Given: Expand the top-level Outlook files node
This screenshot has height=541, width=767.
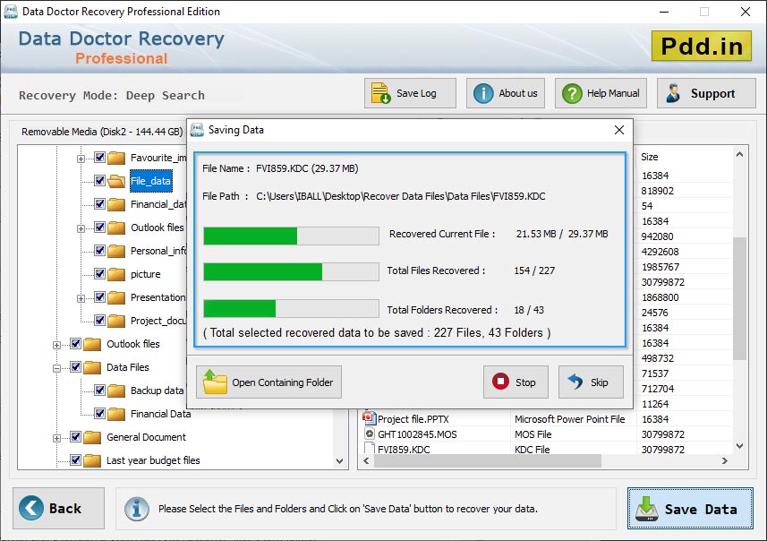Looking at the screenshot, I should tap(56, 345).
